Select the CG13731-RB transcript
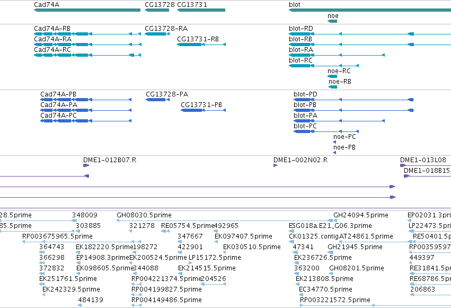 pos(201,45)
